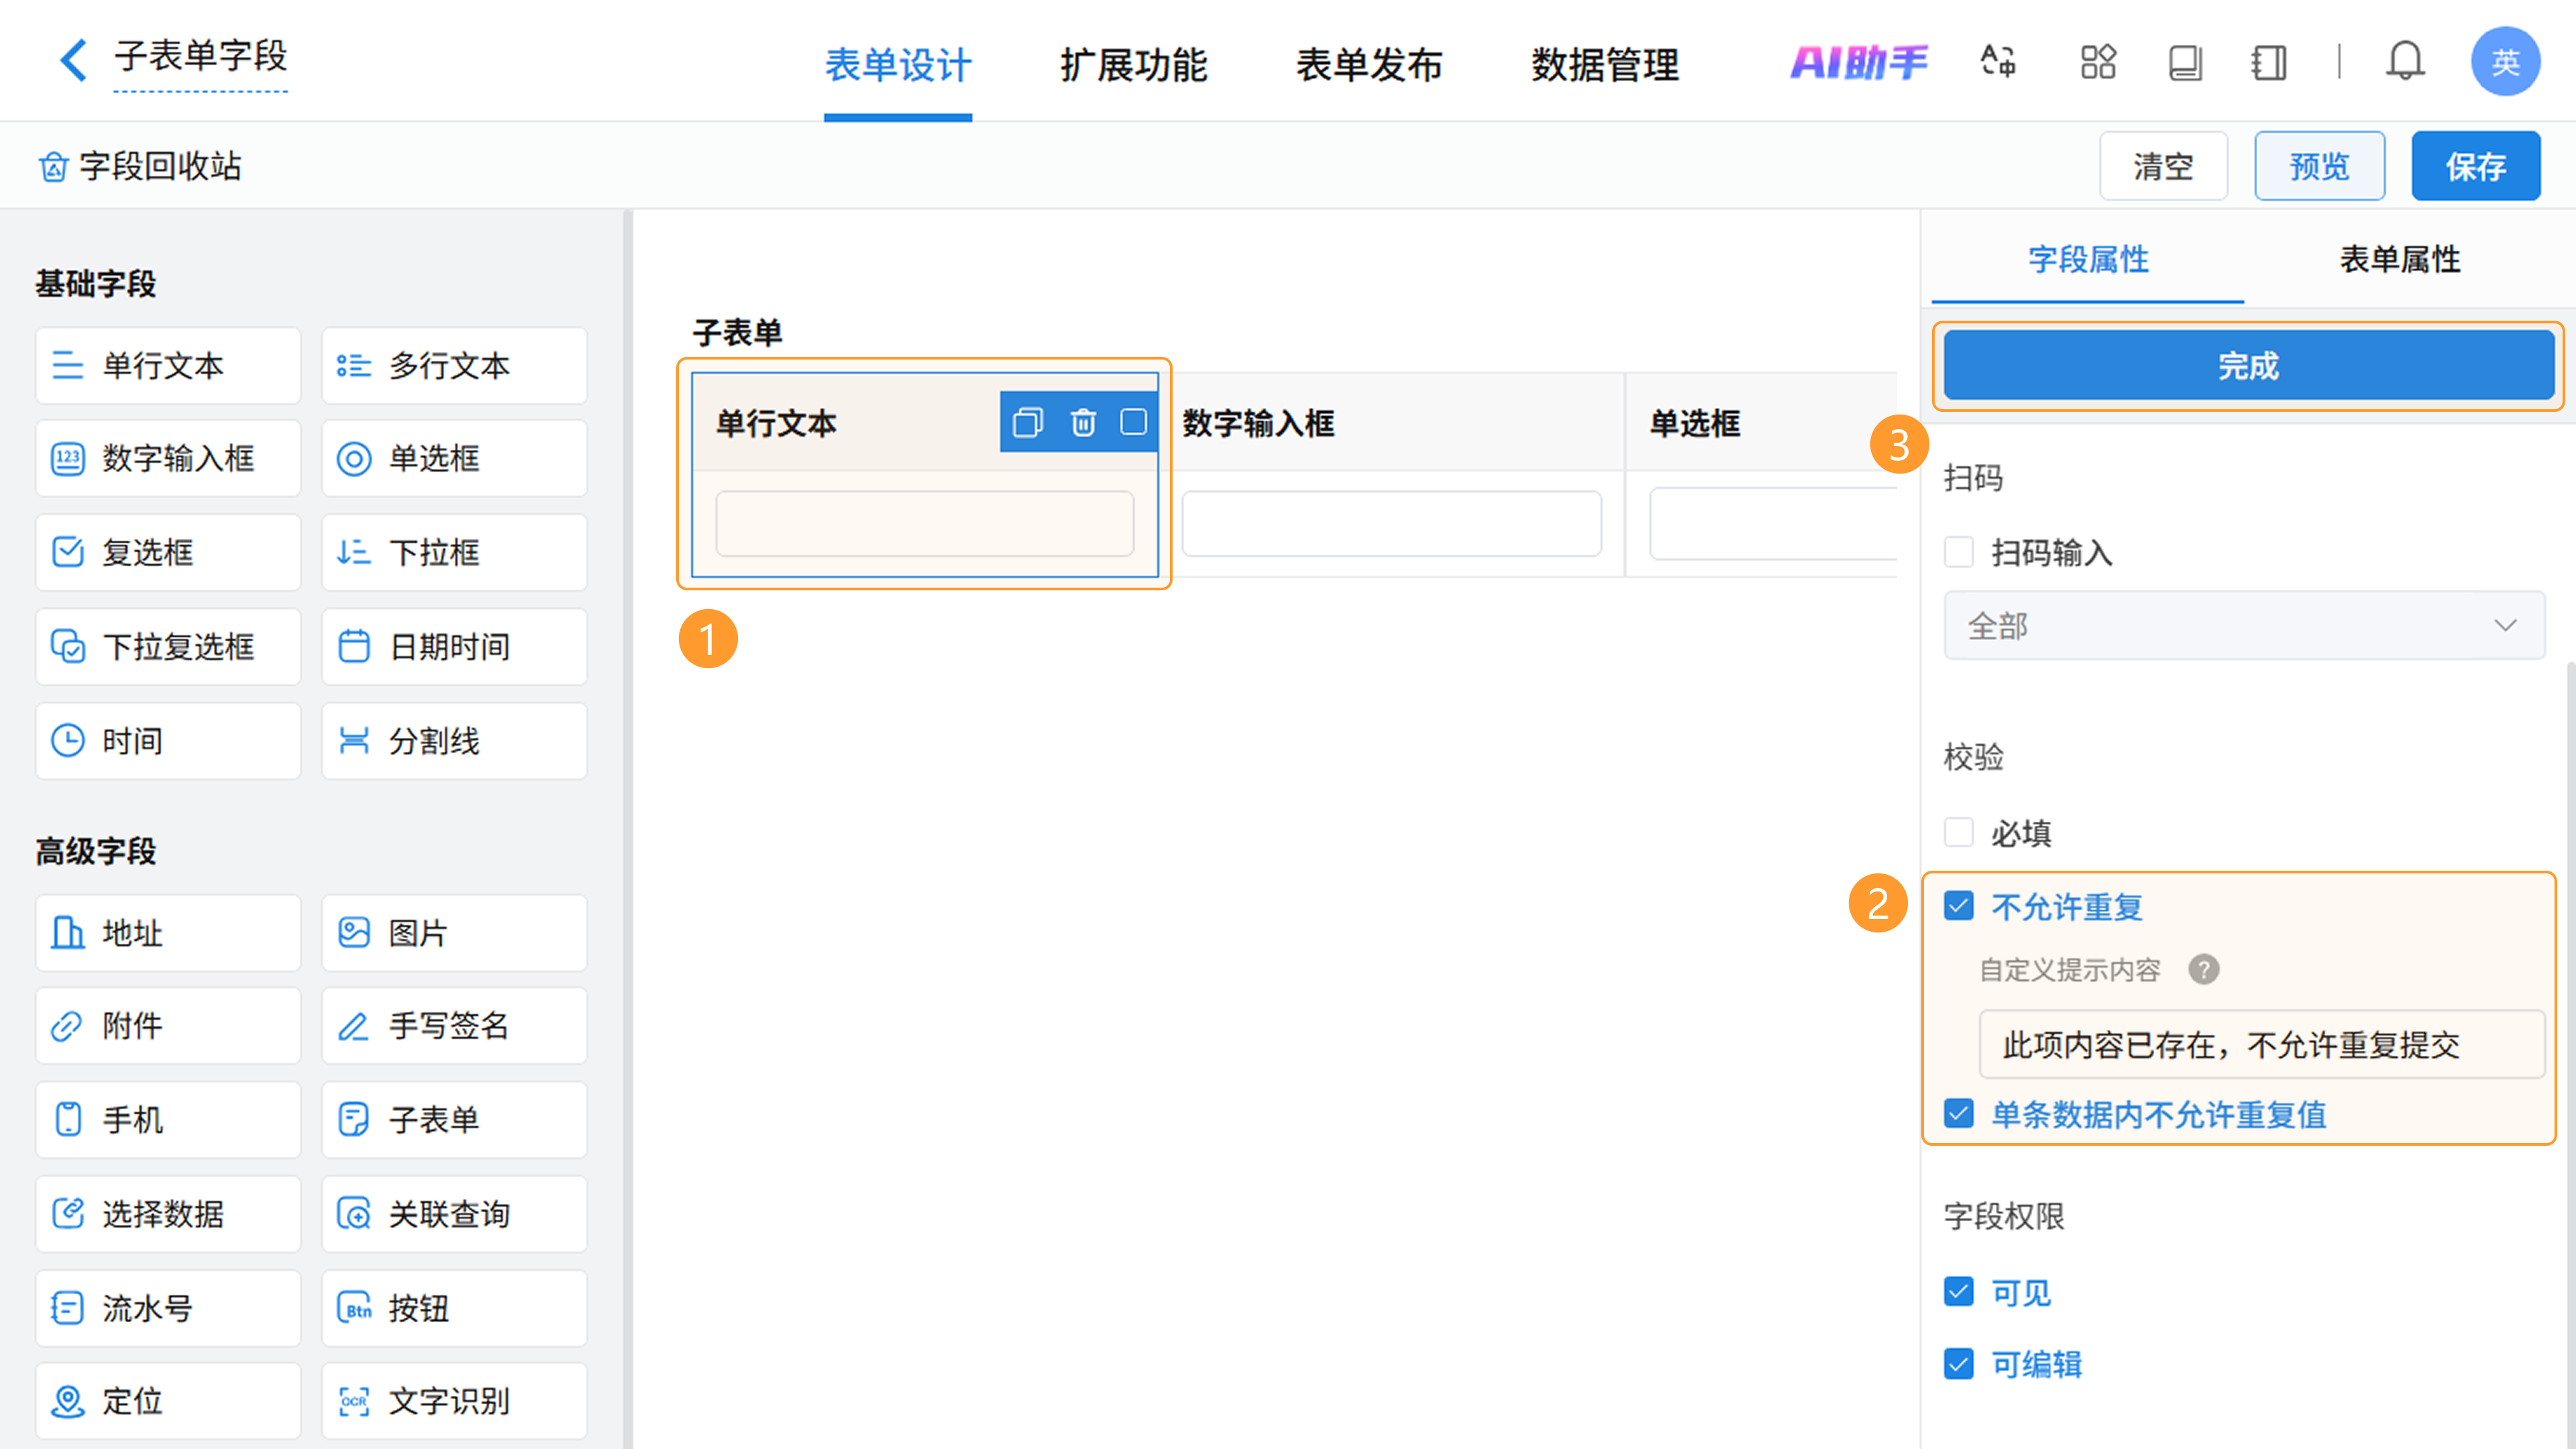Check the 必填 required option
The width and height of the screenshot is (2576, 1449).
click(x=1958, y=832)
